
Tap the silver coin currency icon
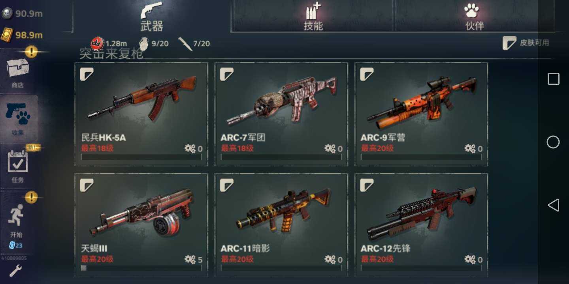[7, 13]
